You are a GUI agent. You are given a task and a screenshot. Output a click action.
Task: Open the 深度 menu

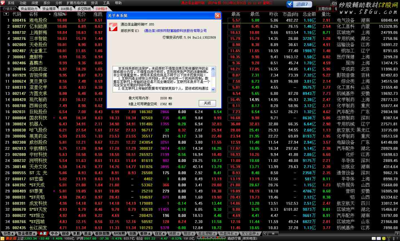(35, 3)
